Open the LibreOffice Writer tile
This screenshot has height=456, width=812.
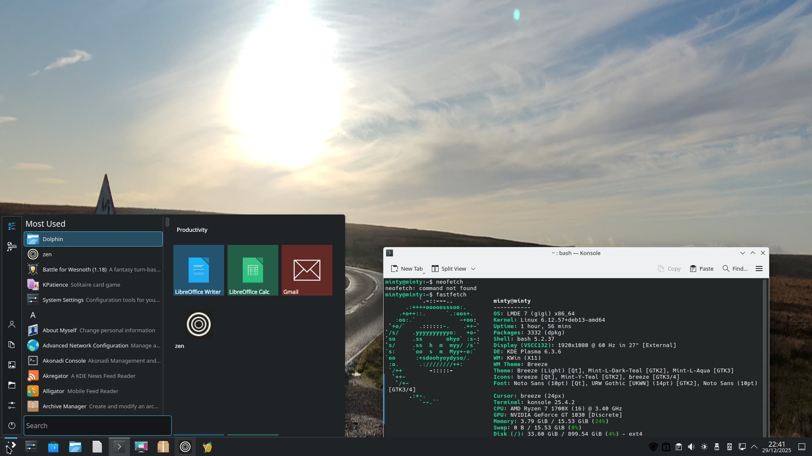pos(198,270)
